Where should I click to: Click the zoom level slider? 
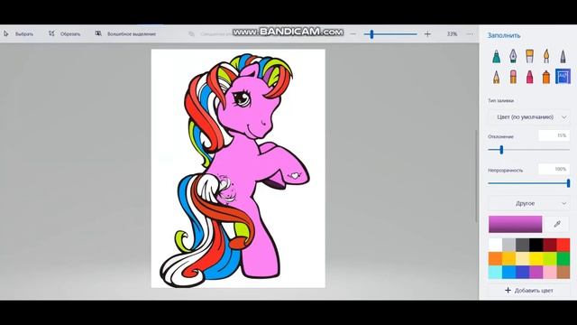point(390,34)
